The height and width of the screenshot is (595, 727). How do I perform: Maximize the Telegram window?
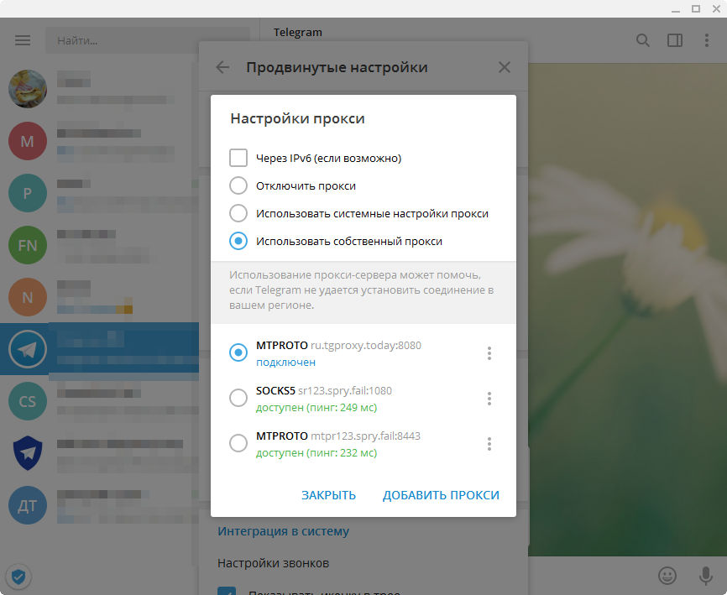pos(696,8)
